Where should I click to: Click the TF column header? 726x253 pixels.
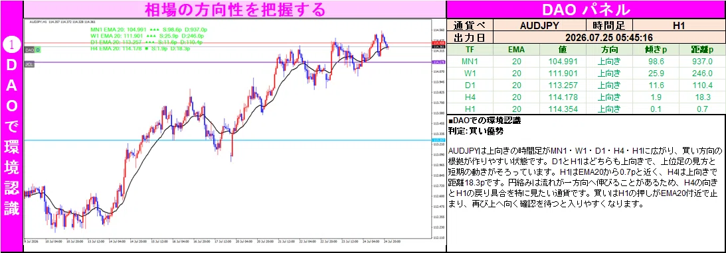(x=470, y=50)
